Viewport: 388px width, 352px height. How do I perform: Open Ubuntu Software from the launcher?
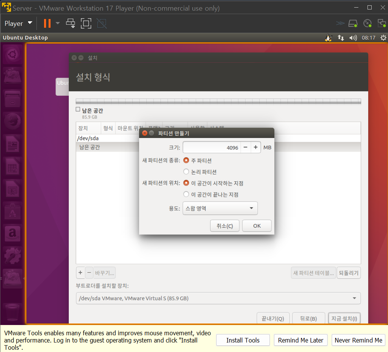[13, 211]
